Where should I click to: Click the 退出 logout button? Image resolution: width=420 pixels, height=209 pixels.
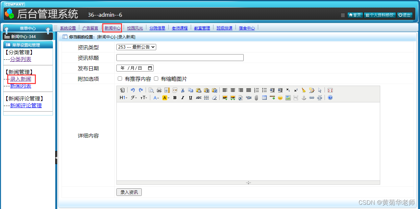405,15
